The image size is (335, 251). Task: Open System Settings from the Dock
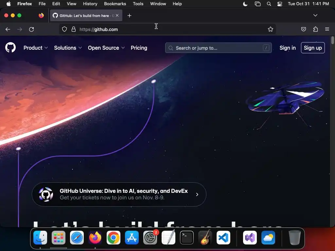[150, 238]
